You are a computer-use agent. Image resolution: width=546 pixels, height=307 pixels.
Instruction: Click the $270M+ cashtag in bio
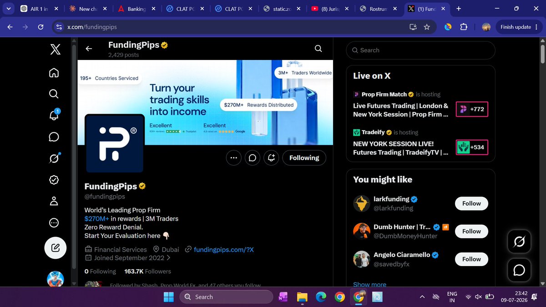click(96, 219)
